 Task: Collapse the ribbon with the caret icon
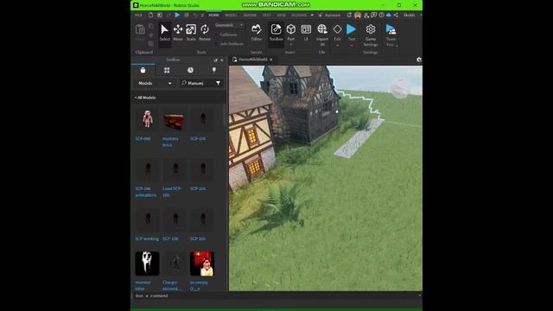point(312,16)
